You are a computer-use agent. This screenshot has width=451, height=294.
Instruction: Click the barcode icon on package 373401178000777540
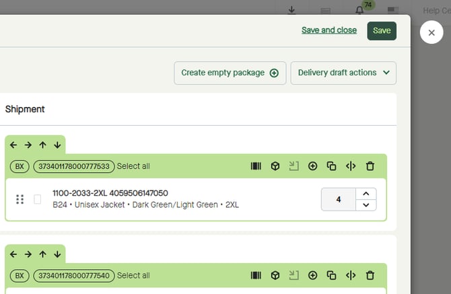pos(256,275)
